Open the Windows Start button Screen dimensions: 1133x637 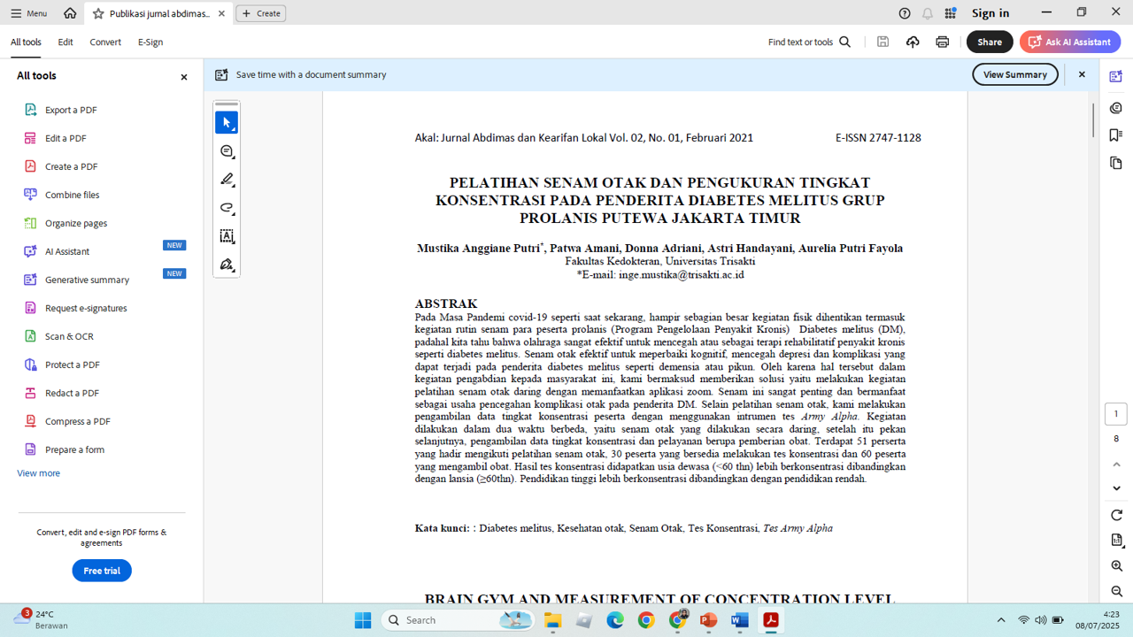(363, 620)
